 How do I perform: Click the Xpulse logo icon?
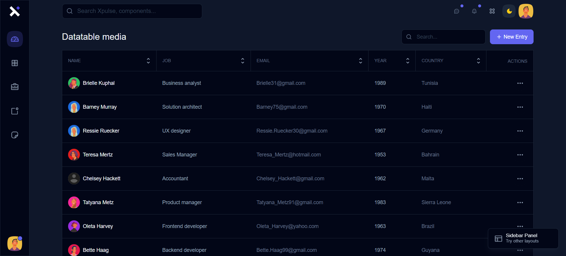pos(14,11)
